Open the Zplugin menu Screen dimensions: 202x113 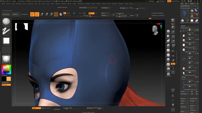tap(121, 3)
